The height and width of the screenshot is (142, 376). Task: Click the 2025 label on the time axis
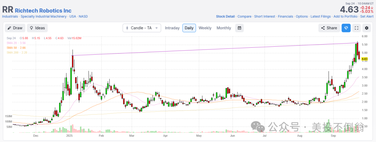(69, 136)
